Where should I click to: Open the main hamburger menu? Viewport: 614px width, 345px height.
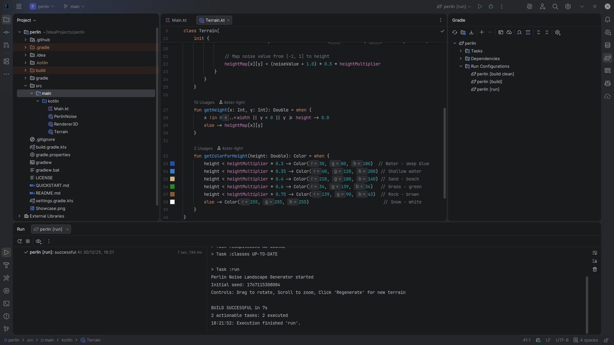click(x=19, y=7)
